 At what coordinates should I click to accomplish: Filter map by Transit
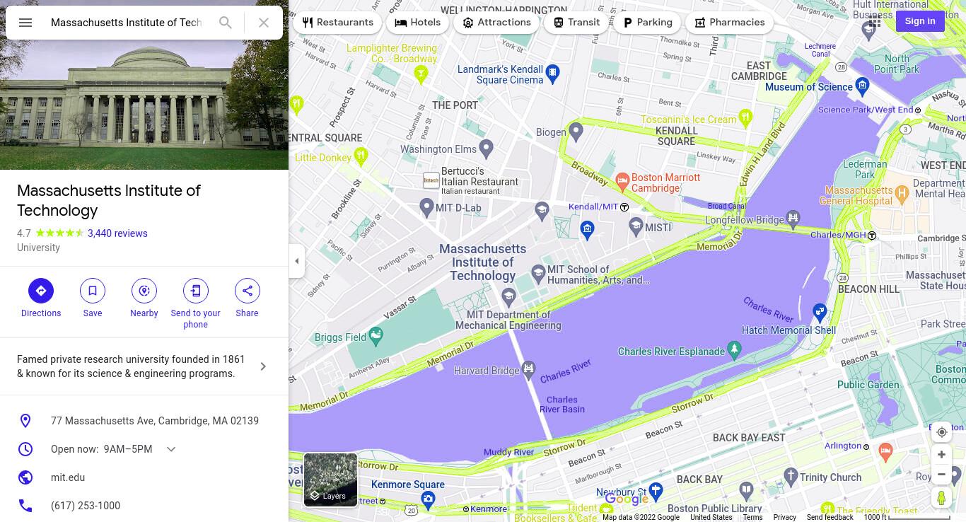click(576, 23)
